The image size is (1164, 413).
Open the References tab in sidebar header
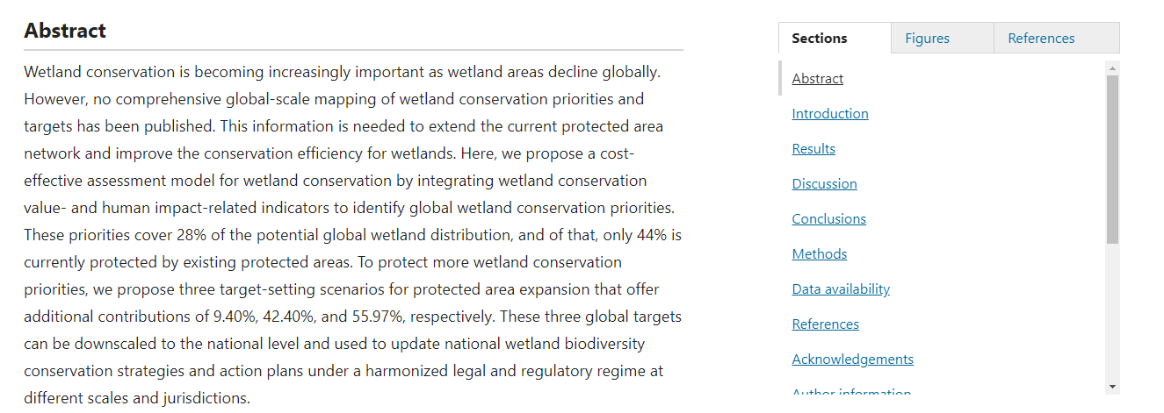[x=1041, y=39]
